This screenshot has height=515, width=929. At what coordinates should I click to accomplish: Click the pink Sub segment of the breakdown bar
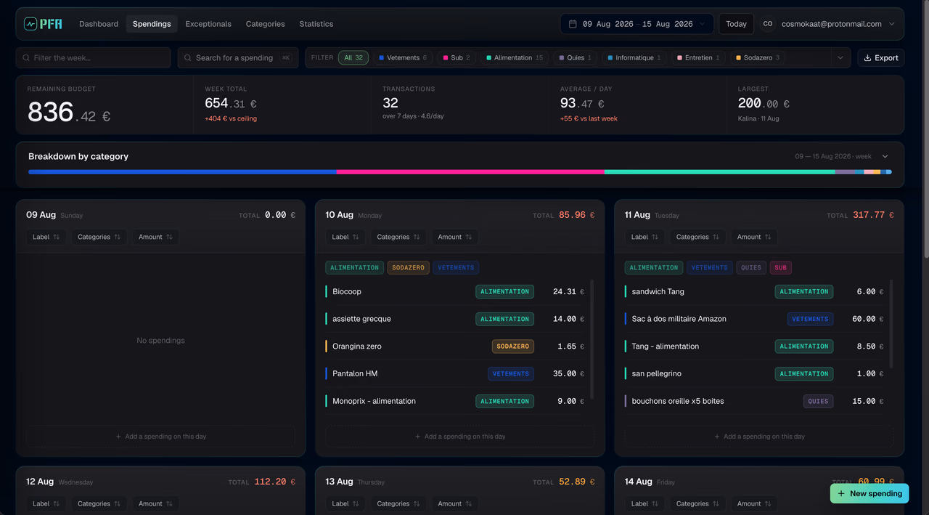(x=470, y=172)
